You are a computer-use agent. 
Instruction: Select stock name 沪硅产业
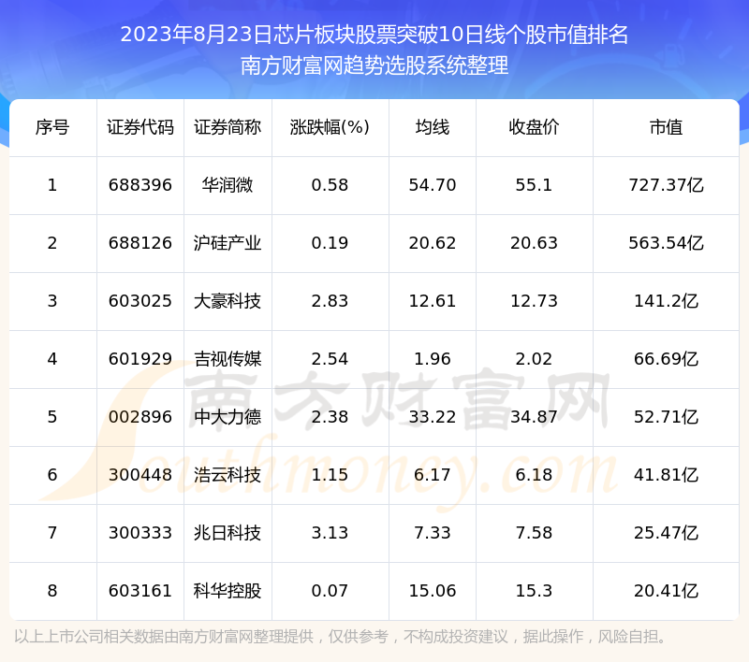click(228, 243)
